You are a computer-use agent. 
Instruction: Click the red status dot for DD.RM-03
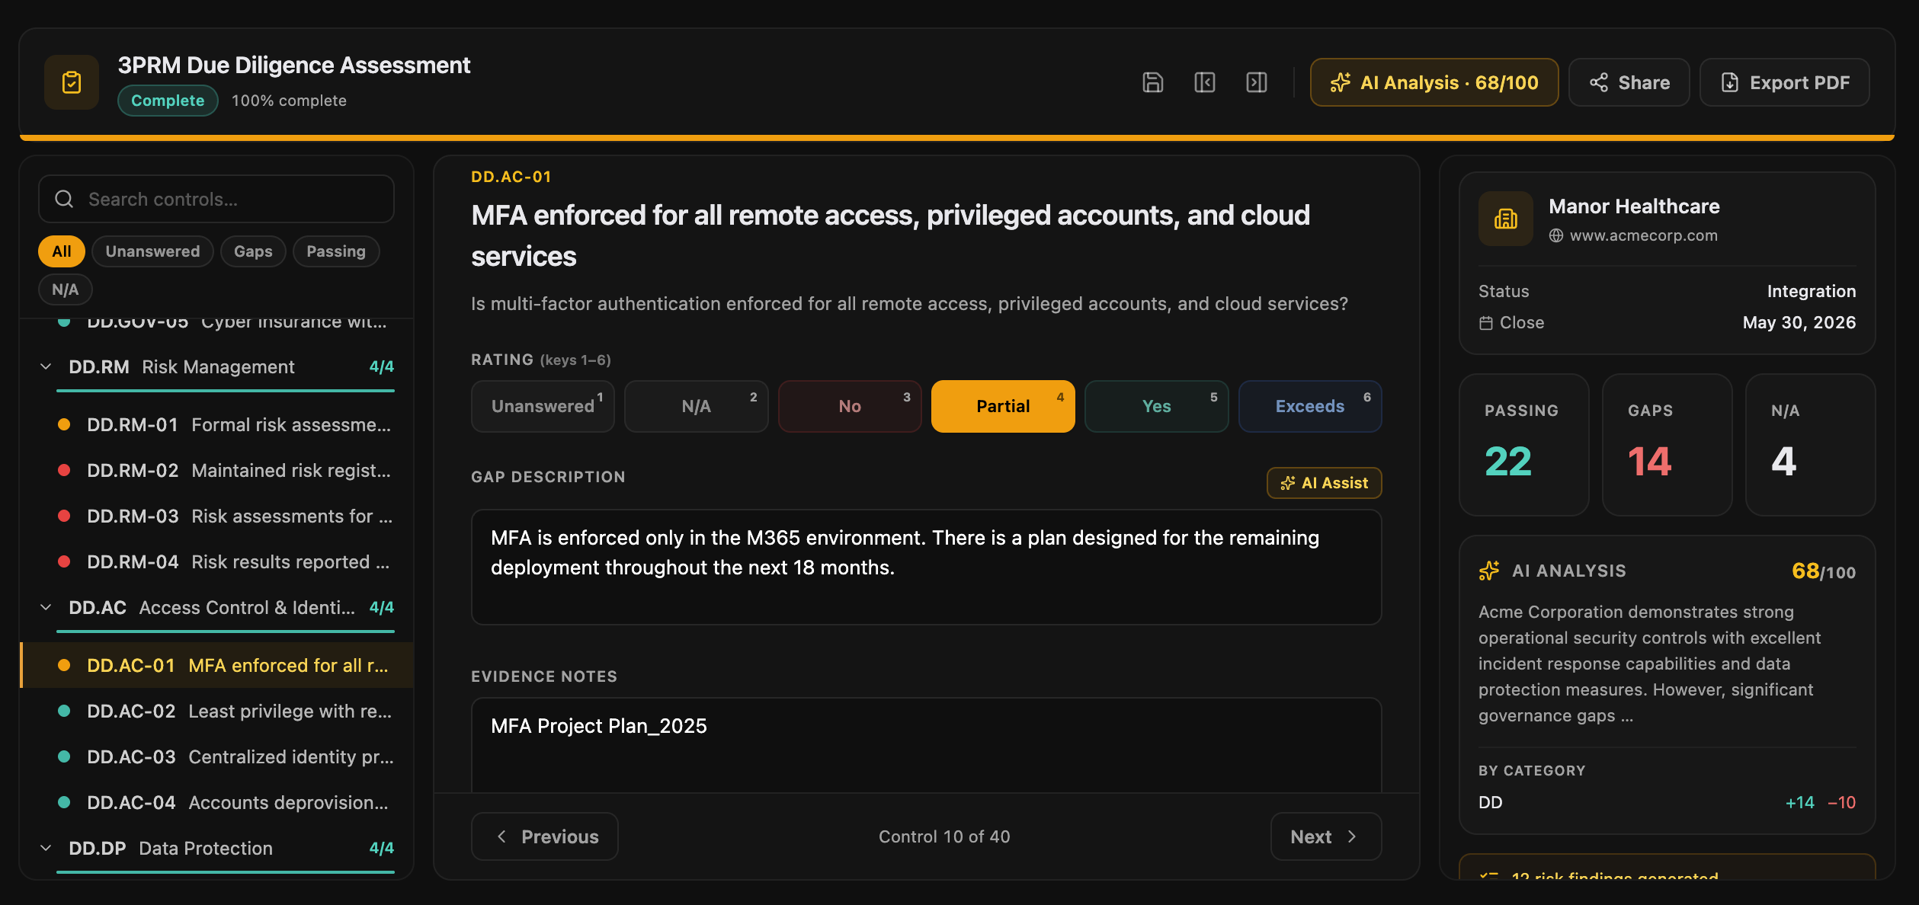(x=64, y=516)
